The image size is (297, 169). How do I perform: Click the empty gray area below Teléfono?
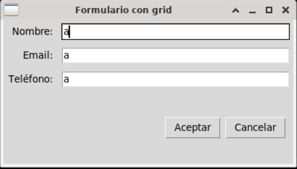pos(103,102)
